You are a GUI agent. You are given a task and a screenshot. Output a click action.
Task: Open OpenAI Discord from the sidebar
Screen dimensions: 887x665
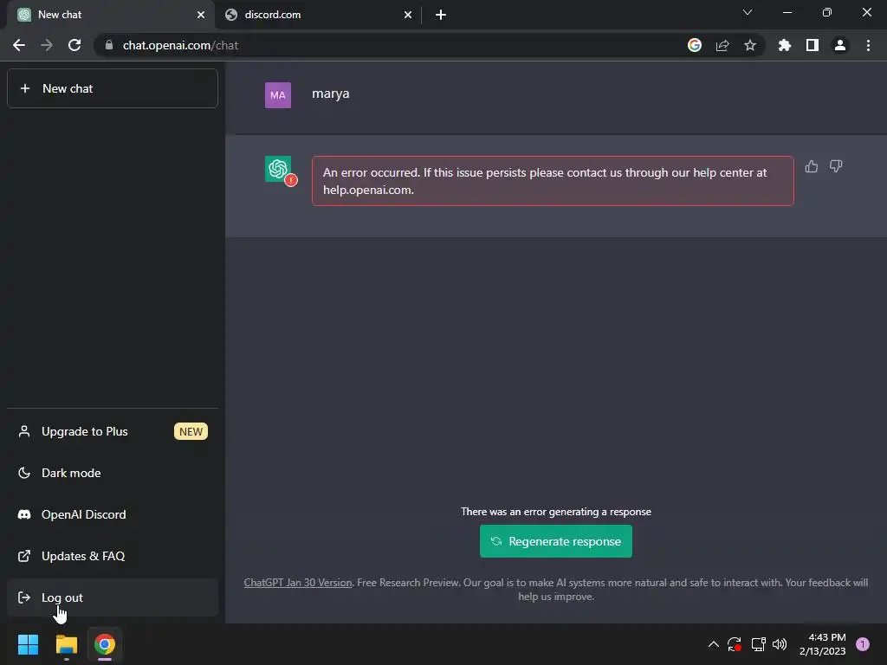point(113,514)
